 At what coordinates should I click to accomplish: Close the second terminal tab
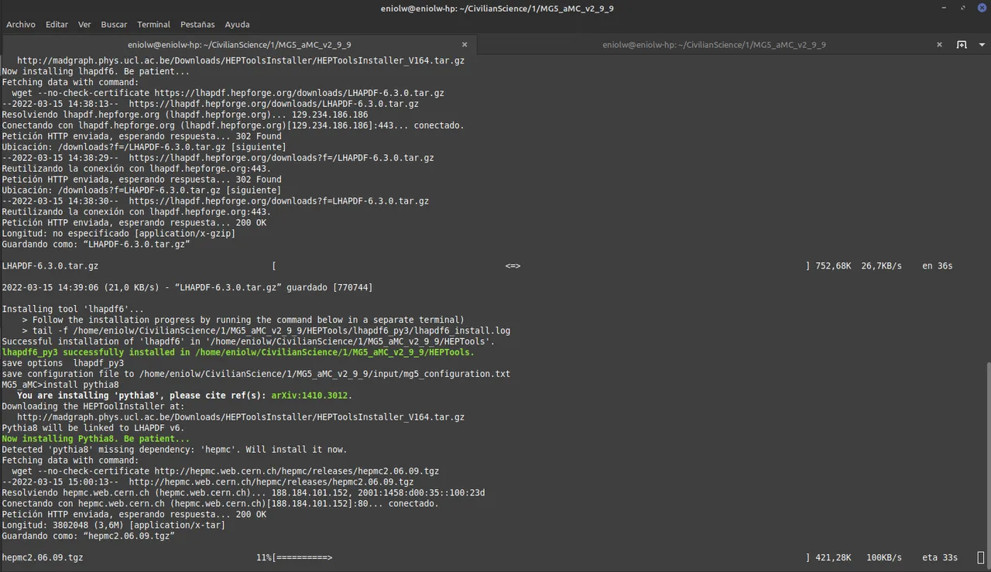coord(939,45)
